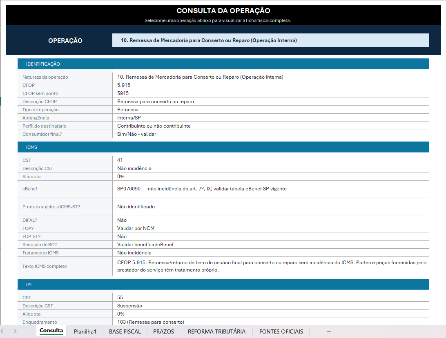446x338 pixels.
Task: Click the next sheet navigation arrow
Action: pyautogui.click(x=15, y=331)
